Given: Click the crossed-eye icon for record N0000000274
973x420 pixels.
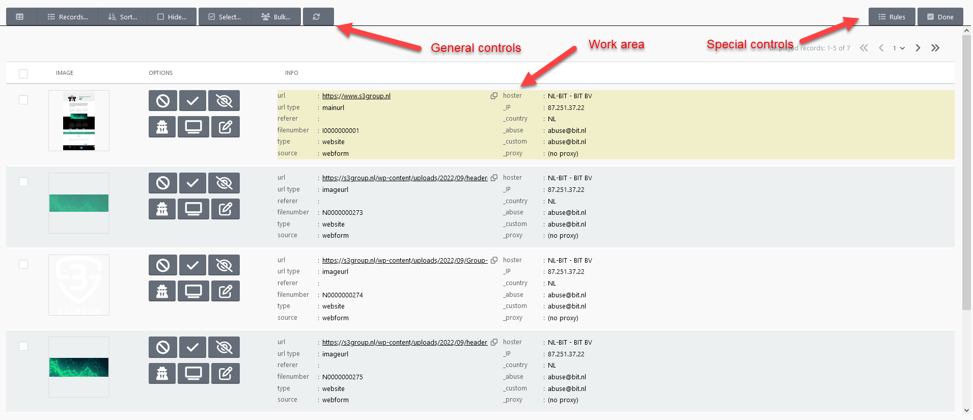Looking at the screenshot, I should (x=224, y=265).
